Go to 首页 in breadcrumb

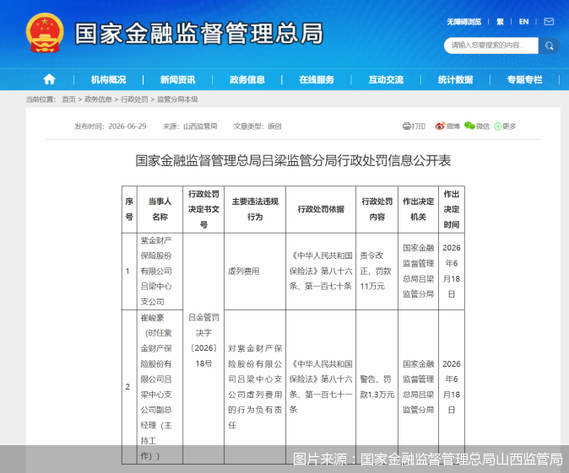pos(68,99)
